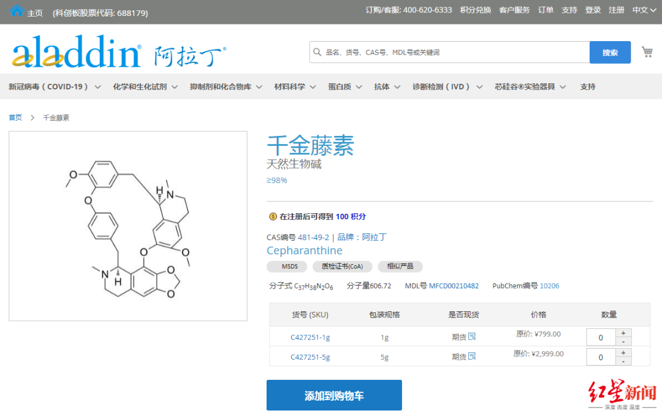662x416 pixels.
Task: Click price 原价: ¥799.00
Action: point(538,334)
